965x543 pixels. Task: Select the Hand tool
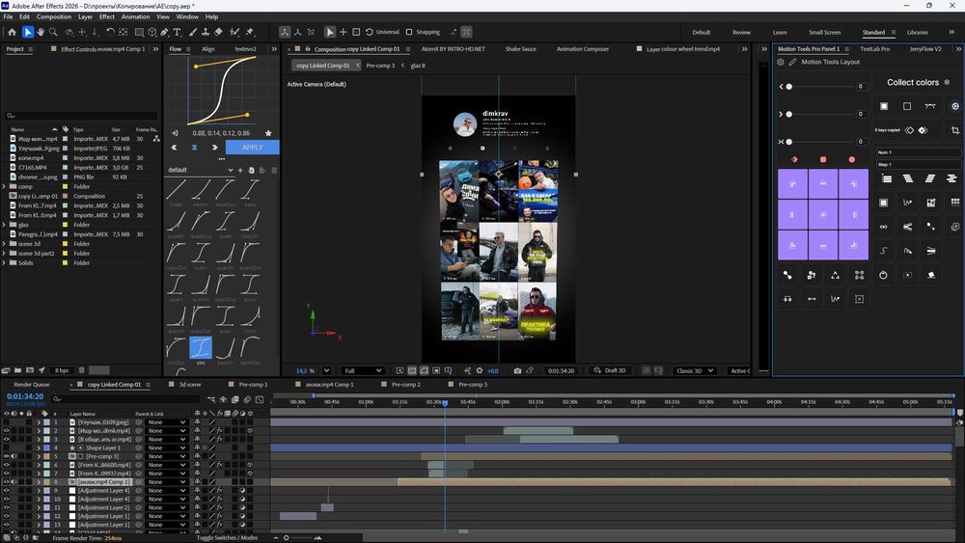click(x=41, y=32)
